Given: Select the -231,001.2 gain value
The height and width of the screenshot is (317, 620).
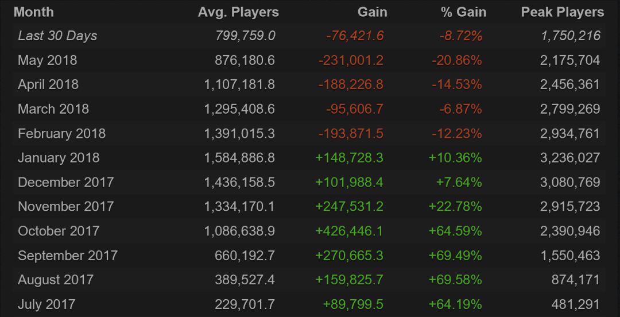Looking at the screenshot, I should [351, 60].
